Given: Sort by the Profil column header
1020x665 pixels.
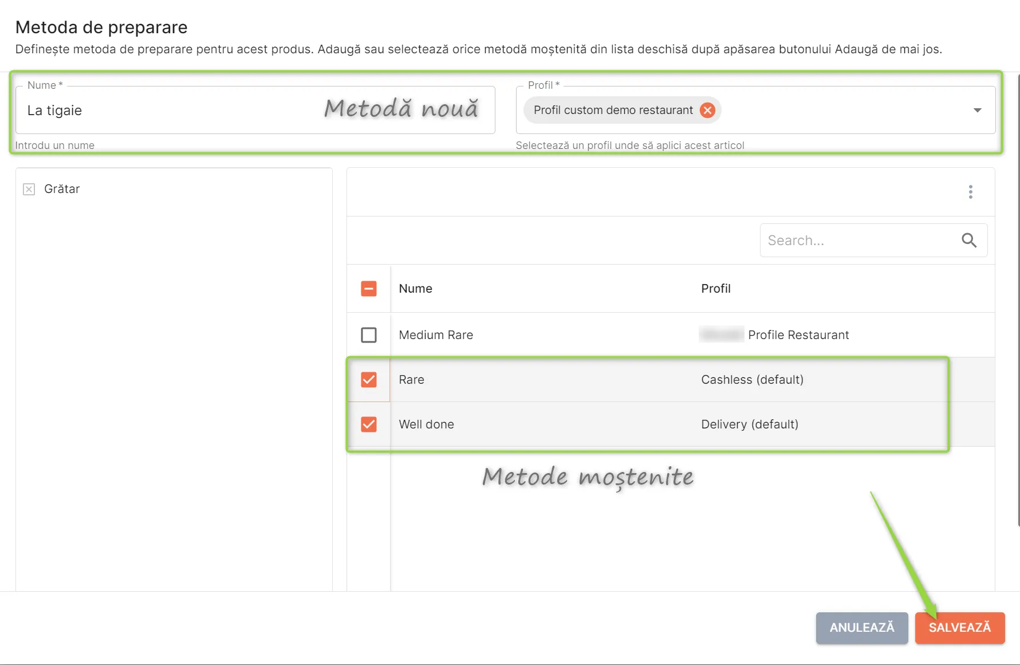Looking at the screenshot, I should (x=716, y=289).
